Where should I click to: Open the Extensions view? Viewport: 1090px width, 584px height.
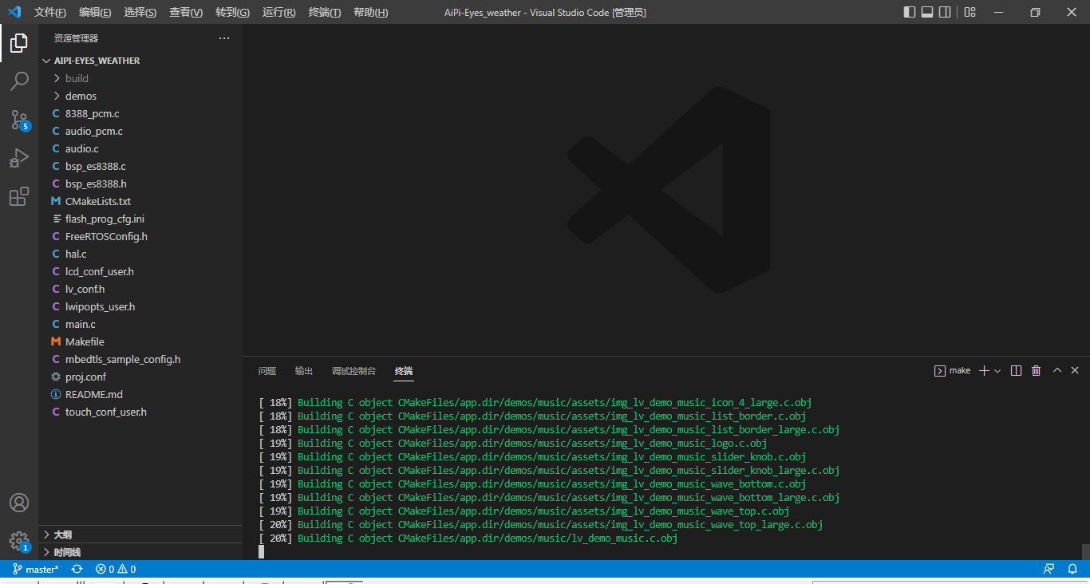tap(19, 196)
